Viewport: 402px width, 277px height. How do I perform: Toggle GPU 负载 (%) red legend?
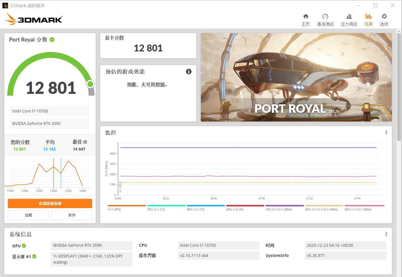click(x=245, y=208)
